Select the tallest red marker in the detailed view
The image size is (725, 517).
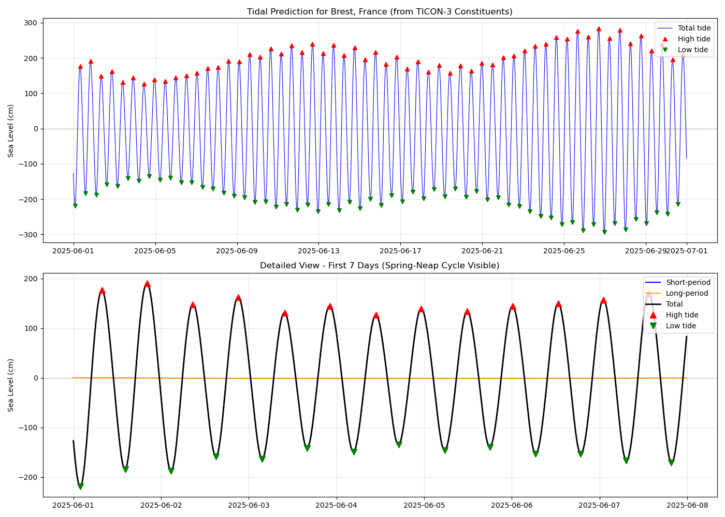(147, 283)
